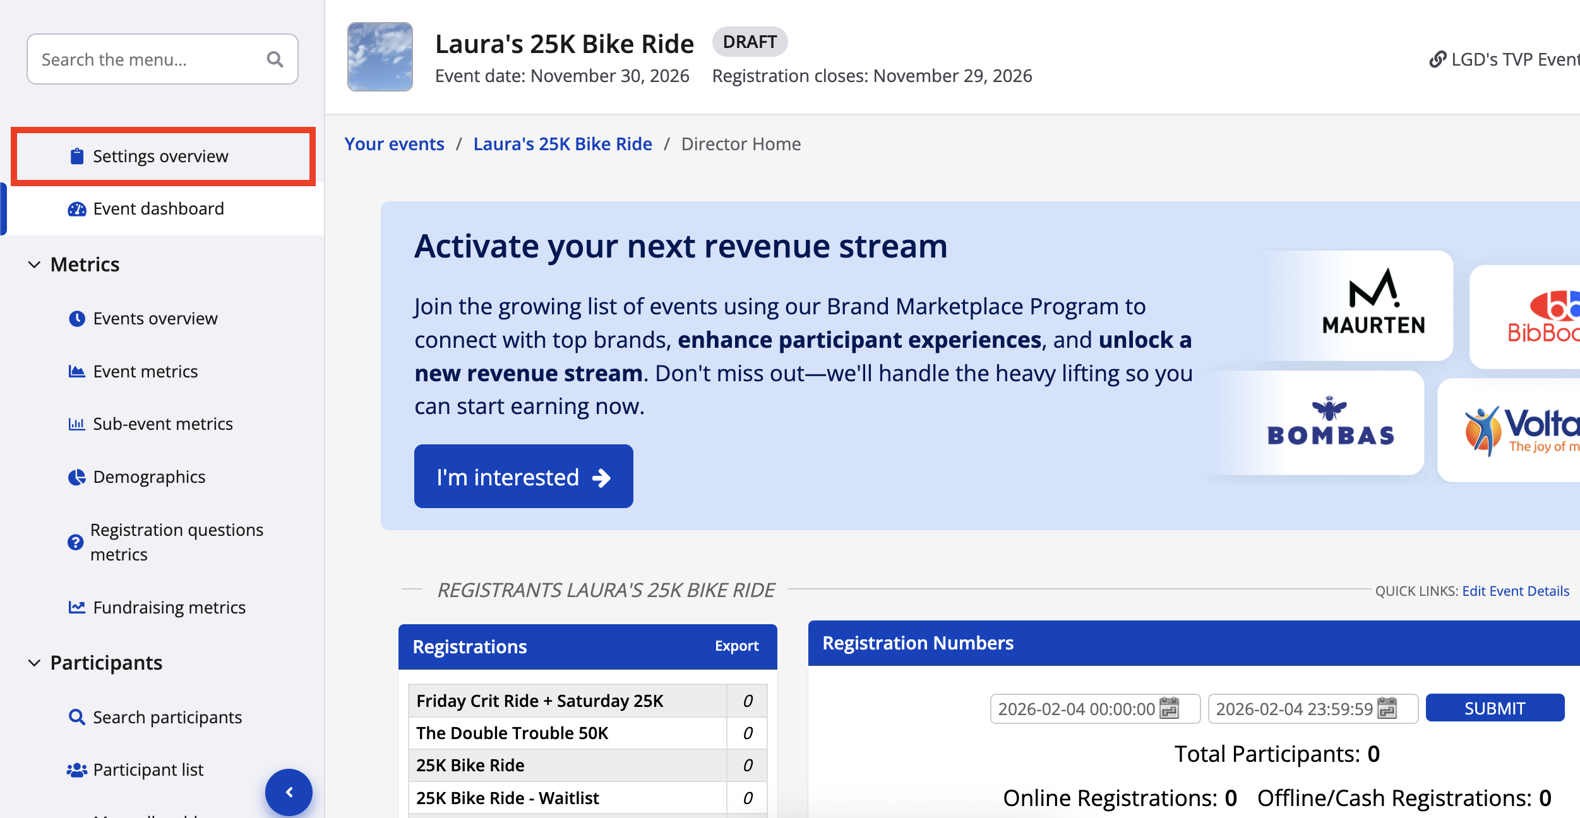Click the Event dashboard gauge icon

point(76,209)
